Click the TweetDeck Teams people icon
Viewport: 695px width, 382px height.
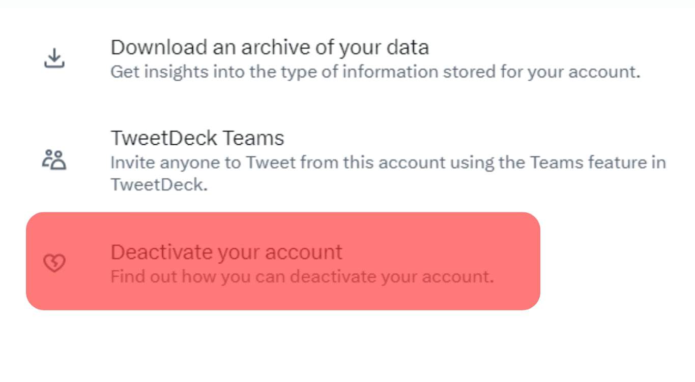(54, 160)
